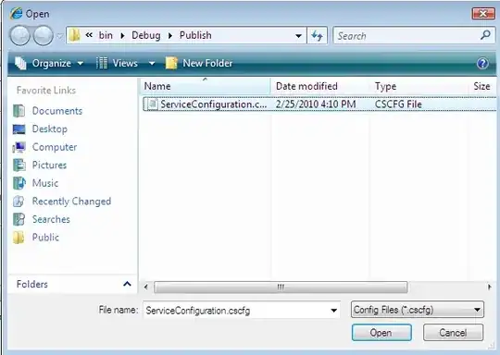Click the Open button

[x=381, y=333]
